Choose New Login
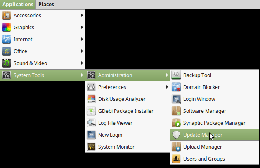This screenshot has height=168, width=260. click(x=128, y=135)
